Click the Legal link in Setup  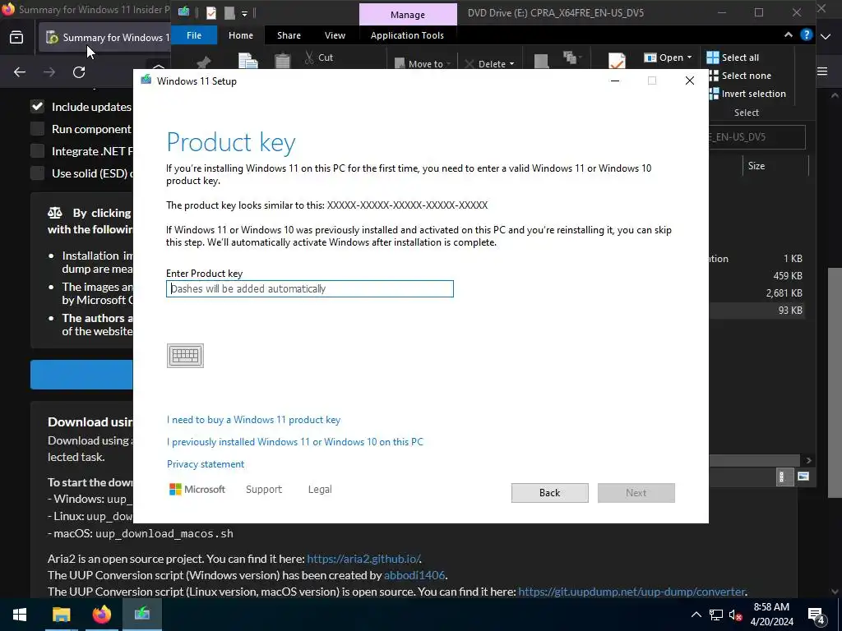[x=320, y=490]
